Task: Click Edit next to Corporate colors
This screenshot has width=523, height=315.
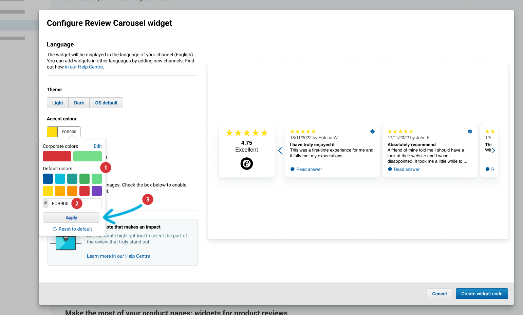Action: (x=98, y=146)
